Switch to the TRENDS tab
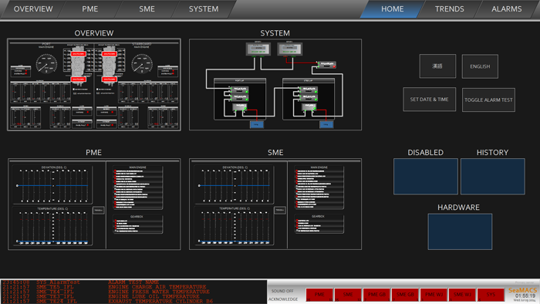Viewport: 540px width, 304px height. [x=449, y=9]
